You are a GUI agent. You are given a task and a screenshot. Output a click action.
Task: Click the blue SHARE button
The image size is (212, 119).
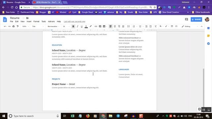pyautogui.click(x=196, y=20)
